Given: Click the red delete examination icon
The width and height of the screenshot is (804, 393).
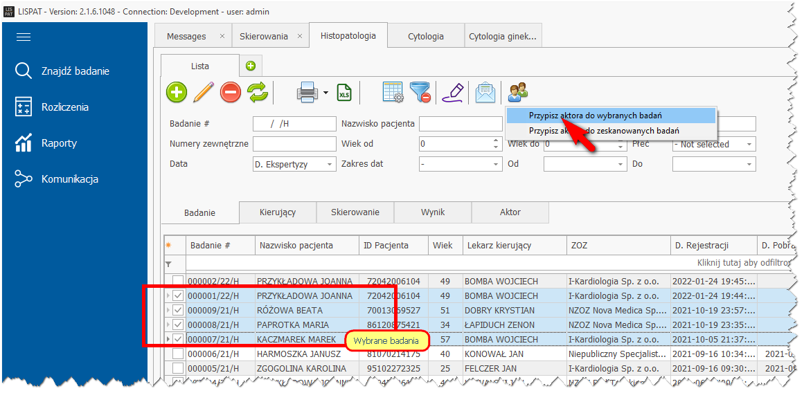Looking at the screenshot, I should click(231, 92).
